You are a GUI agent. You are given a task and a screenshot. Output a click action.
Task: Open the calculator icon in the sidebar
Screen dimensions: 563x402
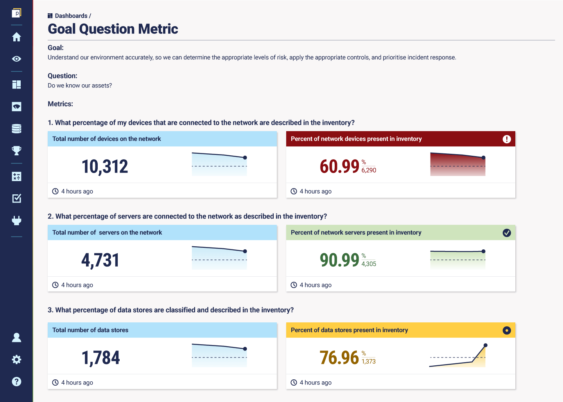click(16, 176)
